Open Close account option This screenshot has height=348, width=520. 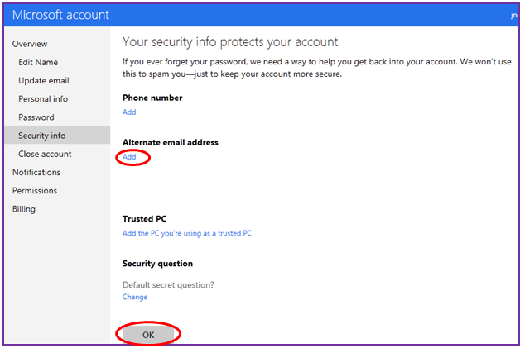click(x=45, y=154)
